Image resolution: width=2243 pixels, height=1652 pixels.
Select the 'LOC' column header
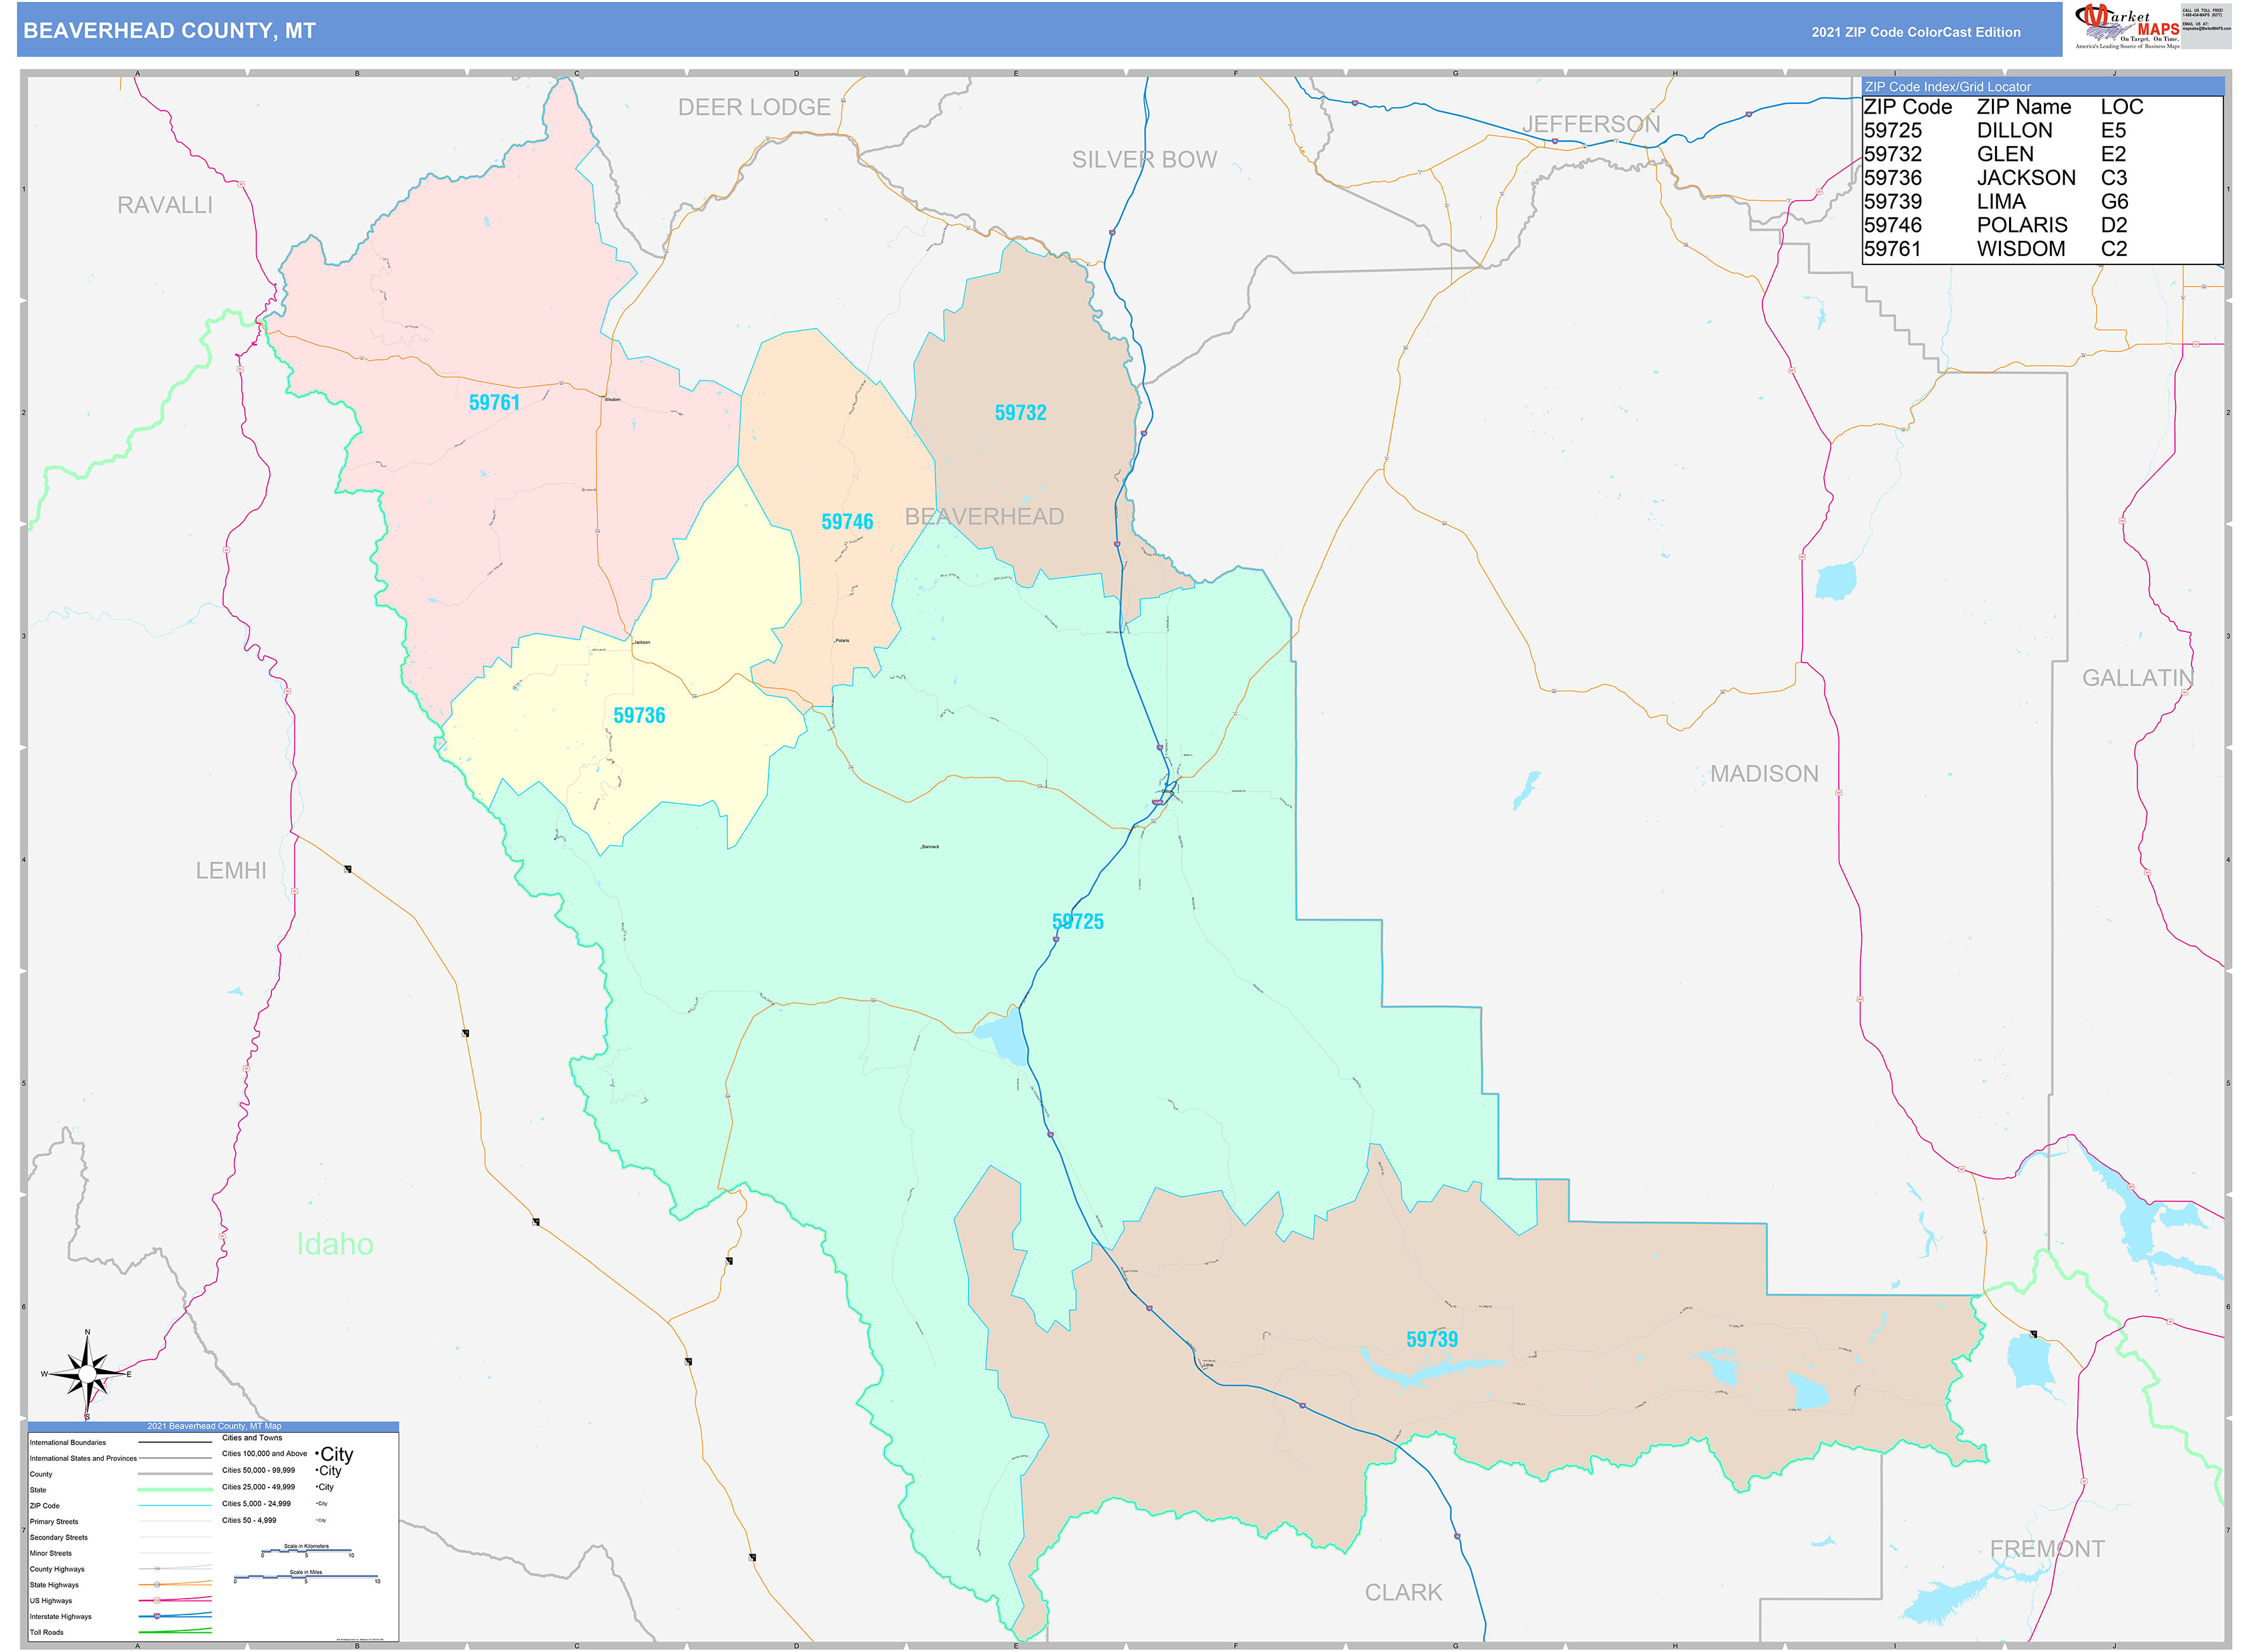coord(2121,107)
